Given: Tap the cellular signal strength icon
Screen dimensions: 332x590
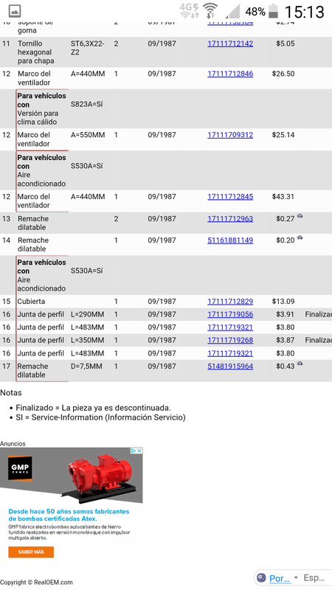Looking at the screenshot, I should point(232,11).
